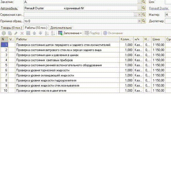
Task: Open the magnifier lookup for Заказчик field
Action: click(143, 2)
